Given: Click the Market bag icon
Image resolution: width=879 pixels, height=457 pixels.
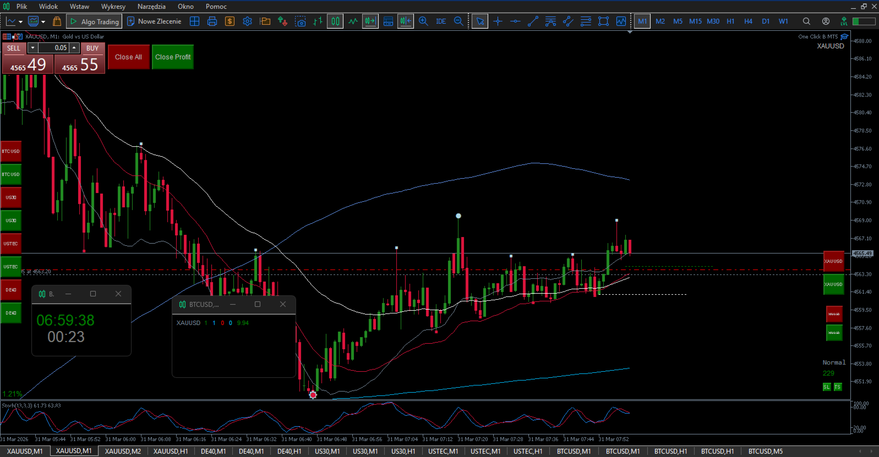Looking at the screenshot, I should click(57, 21).
